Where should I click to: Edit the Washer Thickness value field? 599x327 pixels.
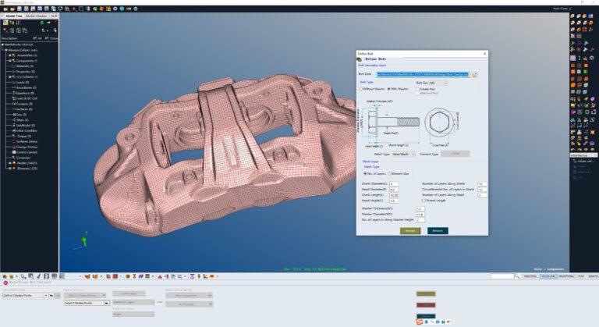click(420, 209)
